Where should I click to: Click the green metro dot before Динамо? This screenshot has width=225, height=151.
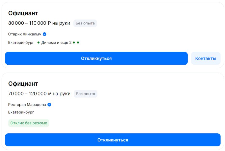point(38,42)
